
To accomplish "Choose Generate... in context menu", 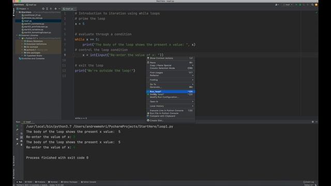I will (170, 87).
